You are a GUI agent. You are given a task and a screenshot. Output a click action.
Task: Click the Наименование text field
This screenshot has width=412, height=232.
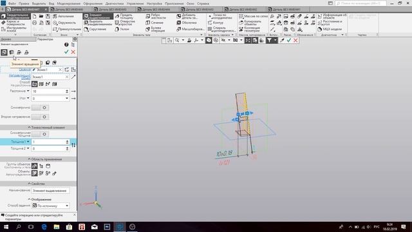[x=50, y=191]
